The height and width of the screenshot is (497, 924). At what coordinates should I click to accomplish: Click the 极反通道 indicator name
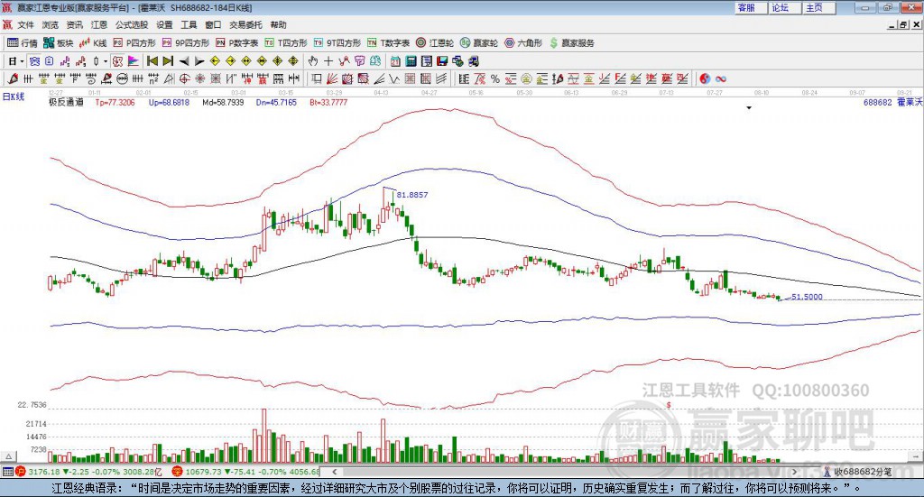[x=66, y=102]
